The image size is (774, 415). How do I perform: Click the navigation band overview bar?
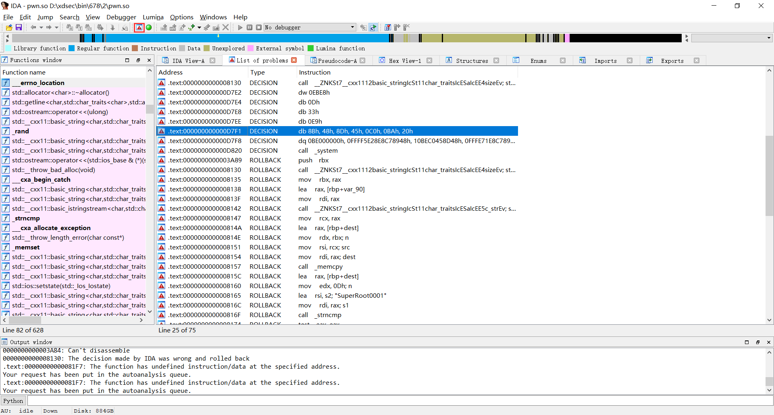pos(347,38)
